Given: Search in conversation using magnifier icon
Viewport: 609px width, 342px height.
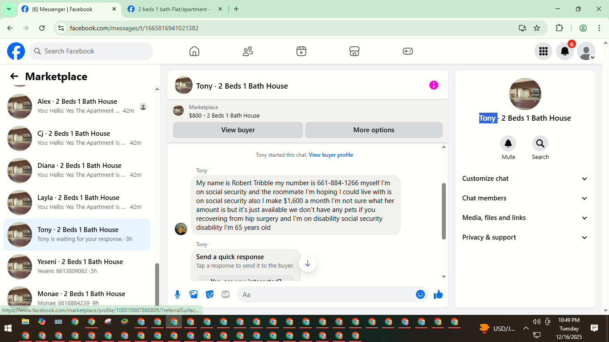Looking at the screenshot, I should coord(540,143).
